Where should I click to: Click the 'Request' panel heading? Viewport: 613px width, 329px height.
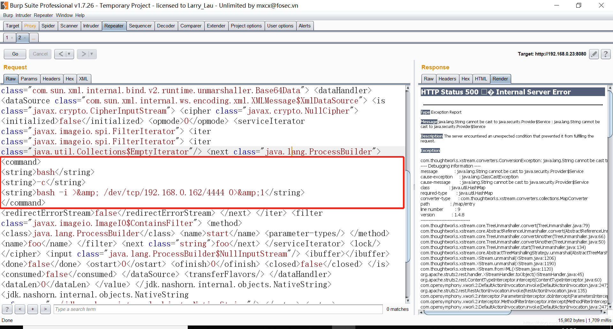pos(15,67)
